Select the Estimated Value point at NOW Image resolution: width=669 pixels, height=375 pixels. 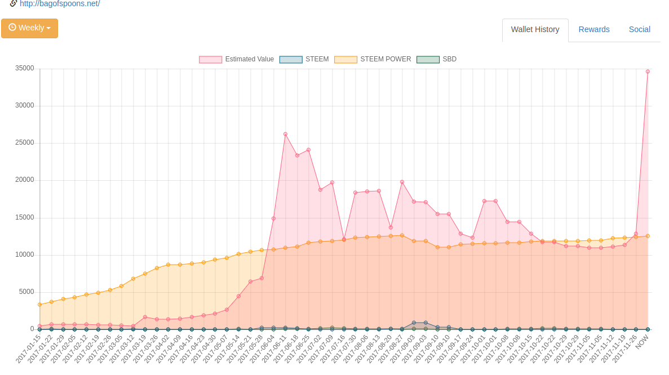point(648,72)
